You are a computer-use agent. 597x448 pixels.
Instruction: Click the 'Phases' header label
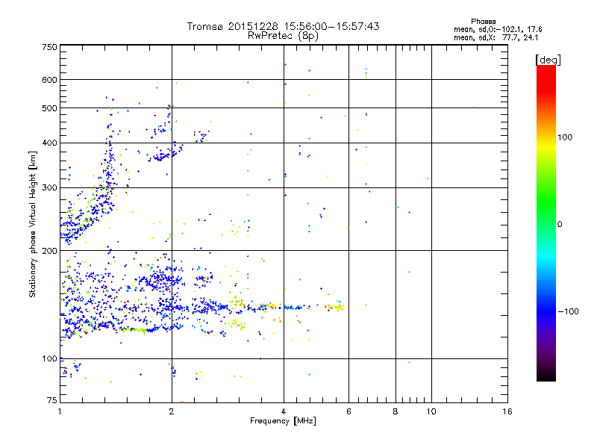(483, 22)
